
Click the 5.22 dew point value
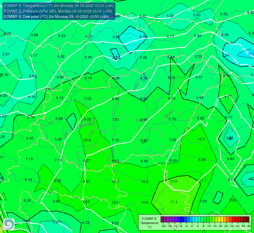pyautogui.click(x=170, y=16)
